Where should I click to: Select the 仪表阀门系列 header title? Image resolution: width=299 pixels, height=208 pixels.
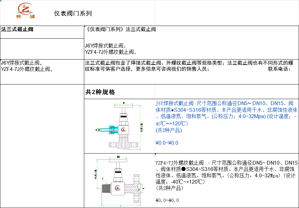click(73, 13)
